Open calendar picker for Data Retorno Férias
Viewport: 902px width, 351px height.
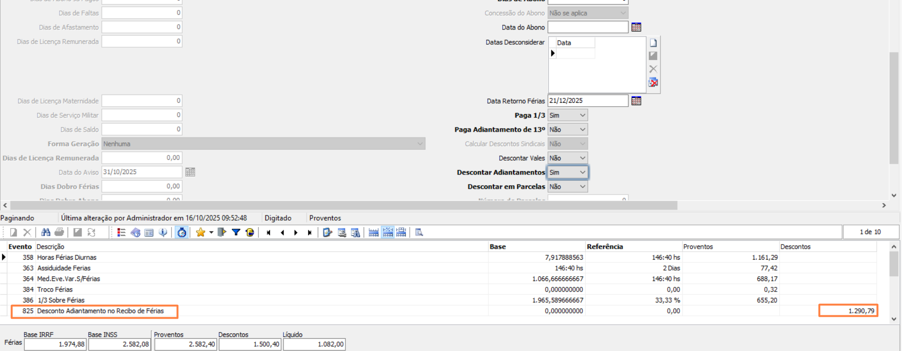(x=636, y=101)
